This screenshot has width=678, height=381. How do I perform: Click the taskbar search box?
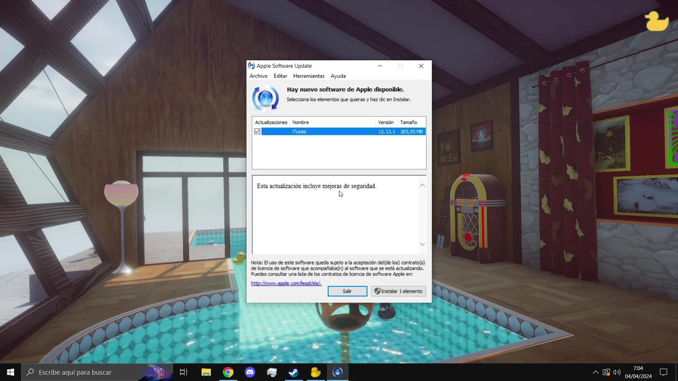coord(97,372)
